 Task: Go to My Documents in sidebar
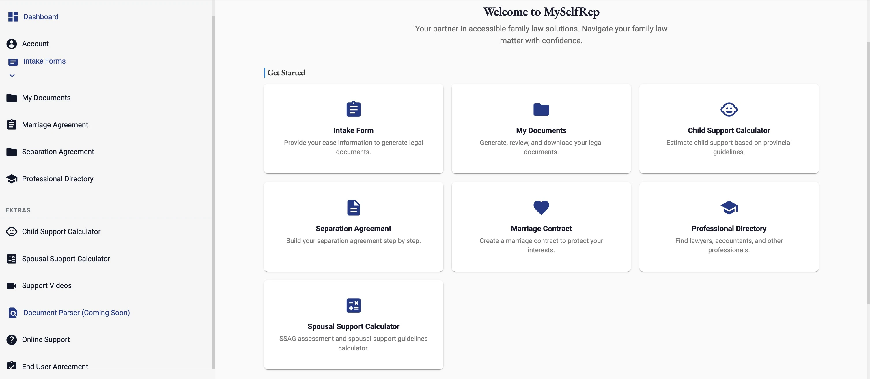tap(46, 98)
